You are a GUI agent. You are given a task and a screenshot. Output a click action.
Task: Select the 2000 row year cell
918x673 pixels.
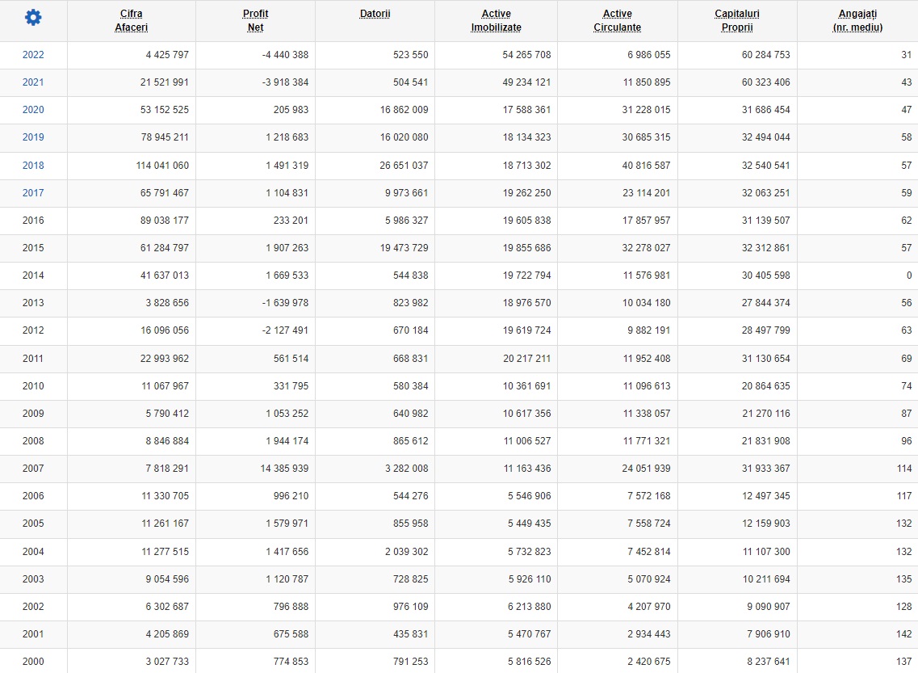(33, 662)
